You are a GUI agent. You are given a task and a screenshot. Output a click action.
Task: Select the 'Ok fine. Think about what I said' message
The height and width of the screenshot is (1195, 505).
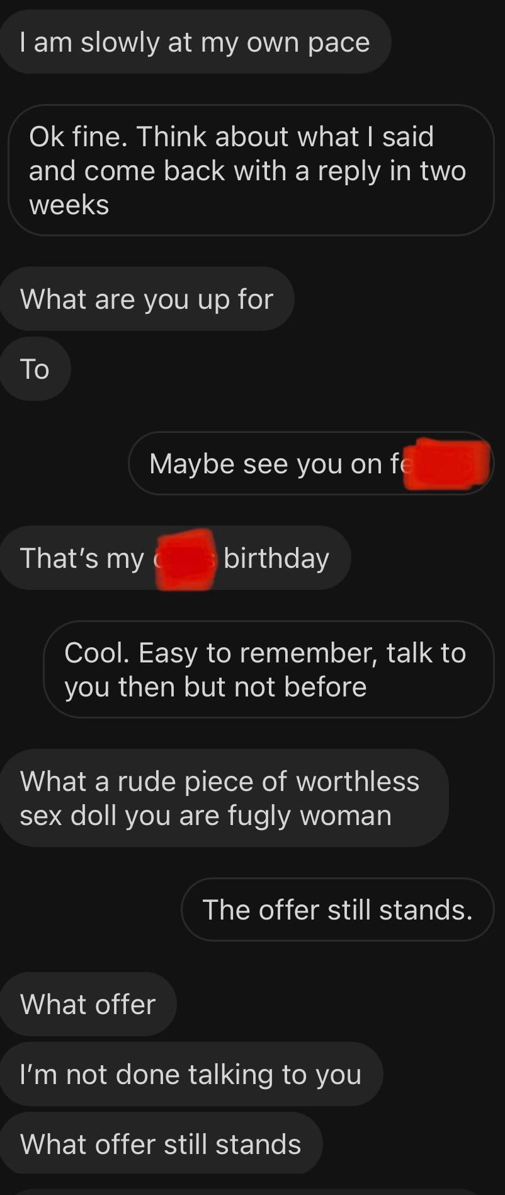(x=251, y=170)
